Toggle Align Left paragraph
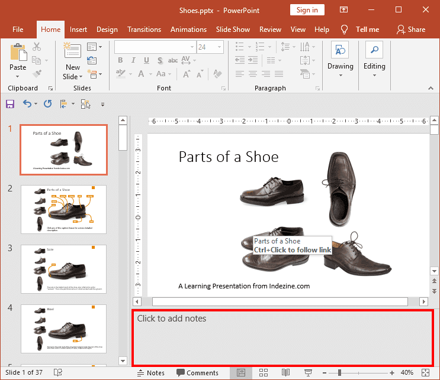The height and width of the screenshot is (380, 440). [240, 74]
